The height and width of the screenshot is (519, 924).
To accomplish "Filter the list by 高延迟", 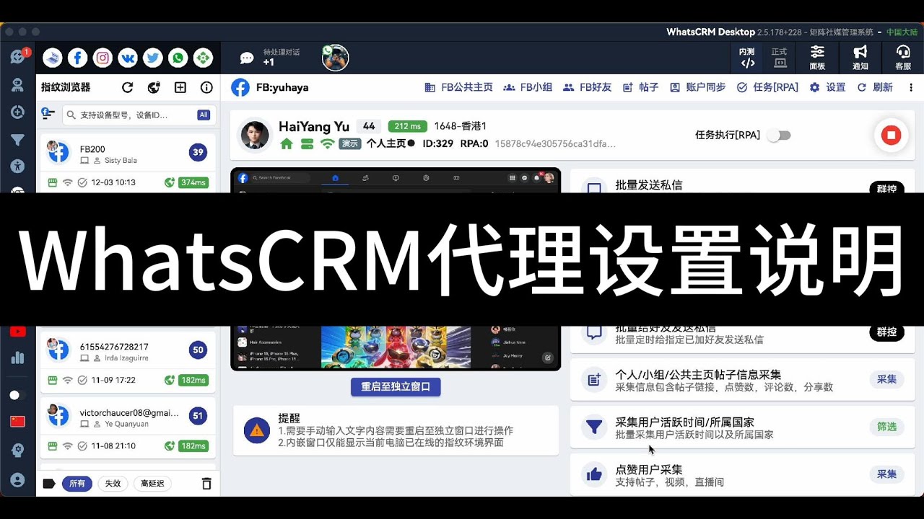I will pos(152,484).
